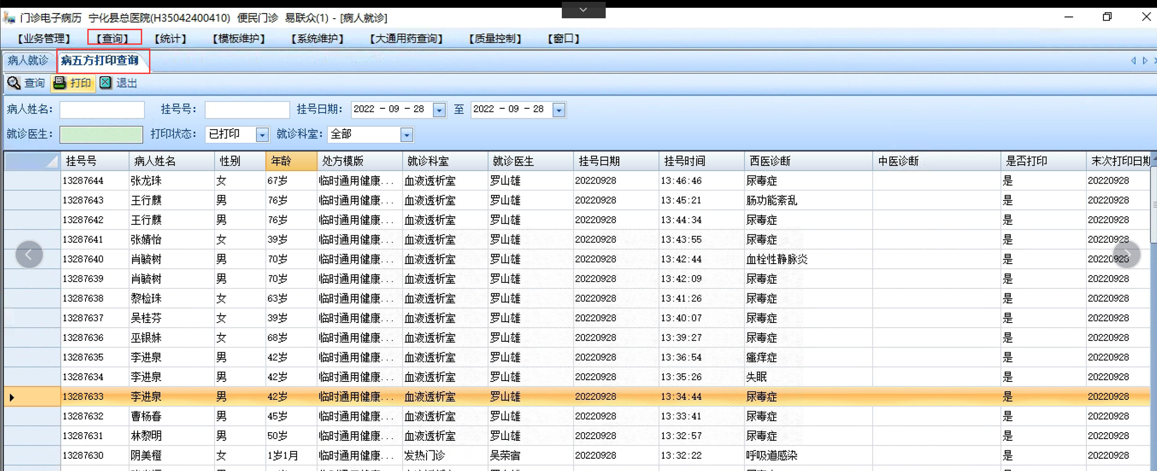Sort by the 年龄 column header

(291, 161)
